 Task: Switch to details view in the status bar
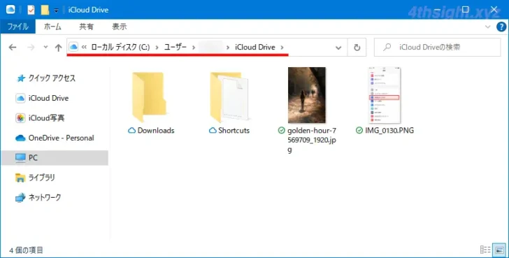485,250
